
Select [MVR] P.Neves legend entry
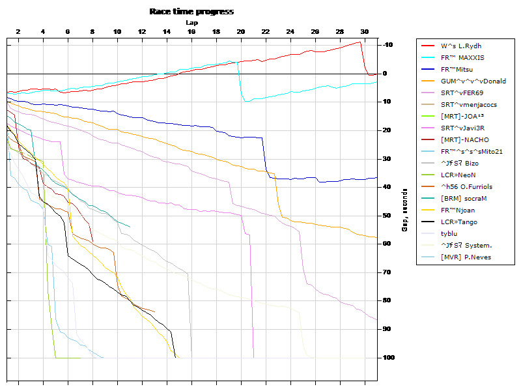(466, 257)
